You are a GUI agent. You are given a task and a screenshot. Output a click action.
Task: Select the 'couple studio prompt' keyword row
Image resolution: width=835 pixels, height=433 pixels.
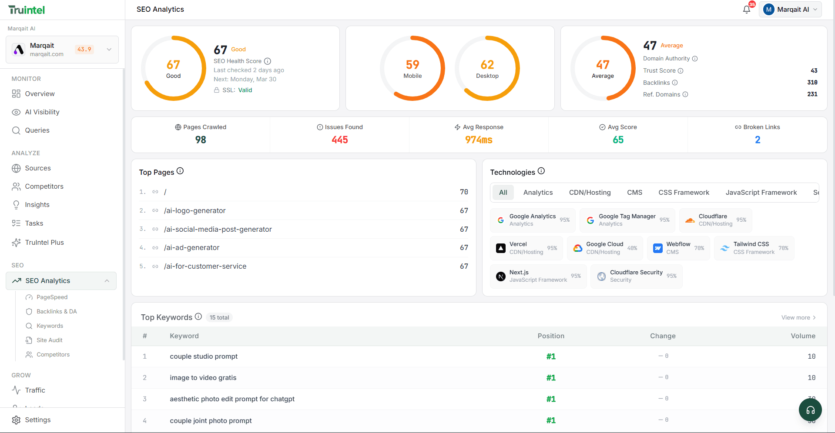[204, 356]
